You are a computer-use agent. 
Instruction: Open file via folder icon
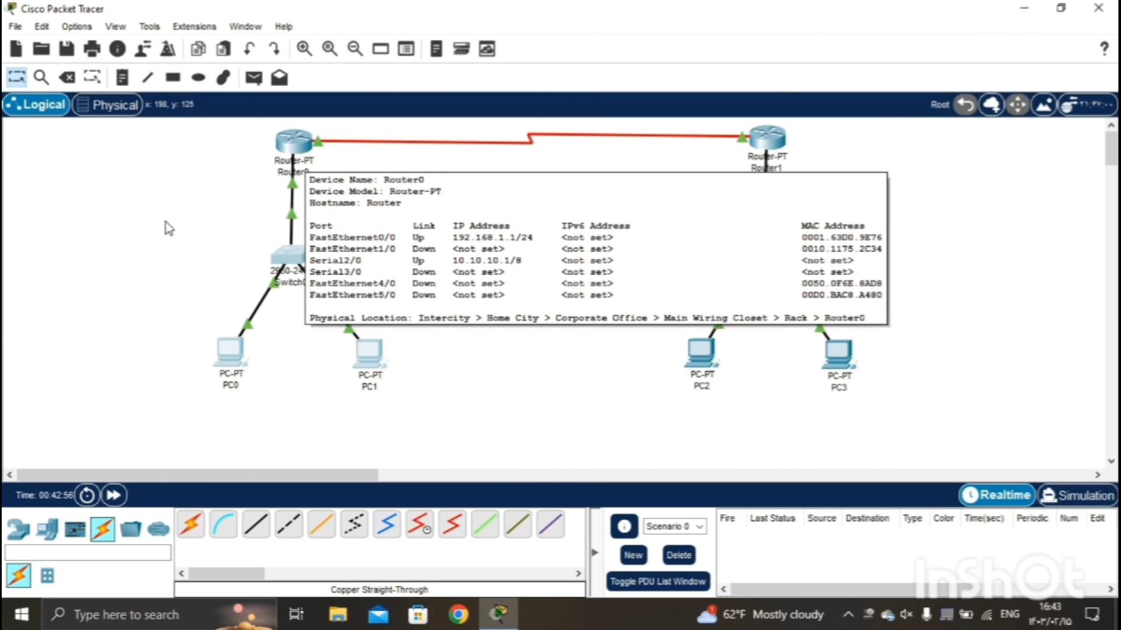click(41, 49)
